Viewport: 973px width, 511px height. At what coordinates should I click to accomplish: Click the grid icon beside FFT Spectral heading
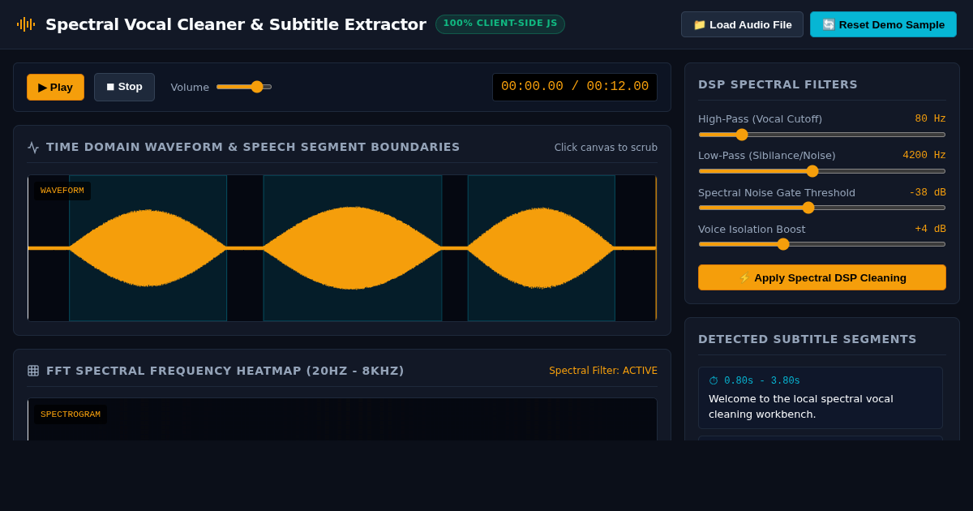coord(33,371)
